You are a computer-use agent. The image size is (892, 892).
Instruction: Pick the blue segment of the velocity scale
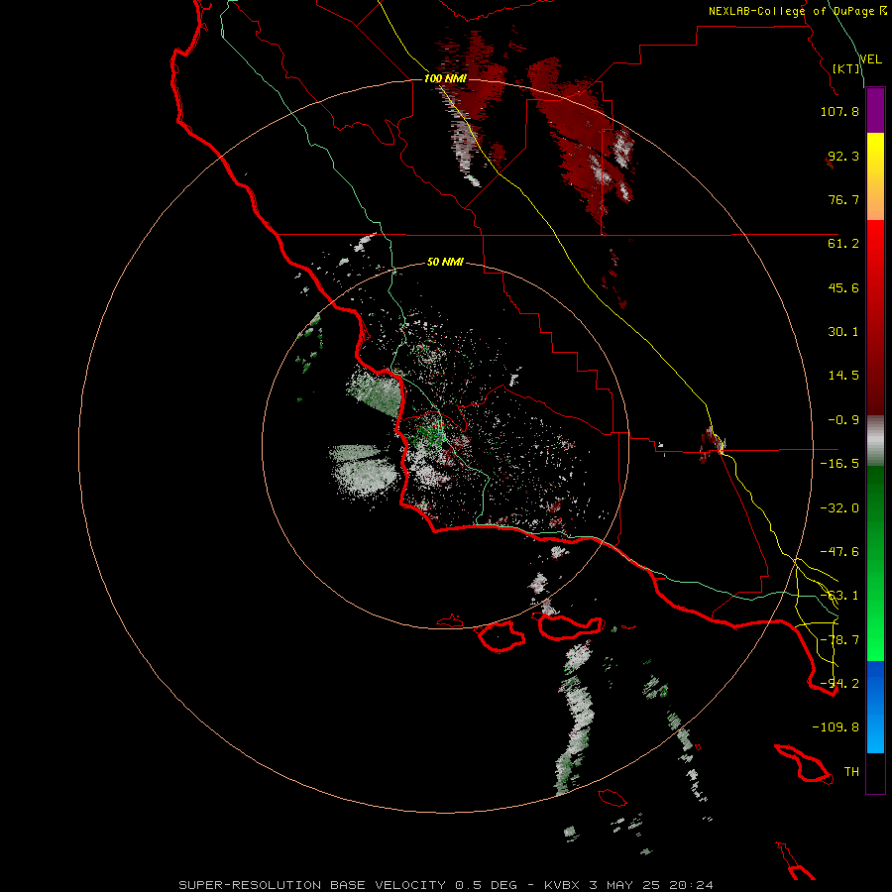tap(875, 707)
